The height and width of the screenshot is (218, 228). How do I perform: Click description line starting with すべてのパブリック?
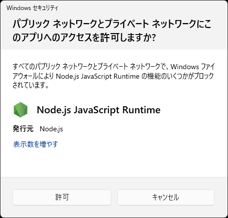pyautogui.click(x=114, y=67)
